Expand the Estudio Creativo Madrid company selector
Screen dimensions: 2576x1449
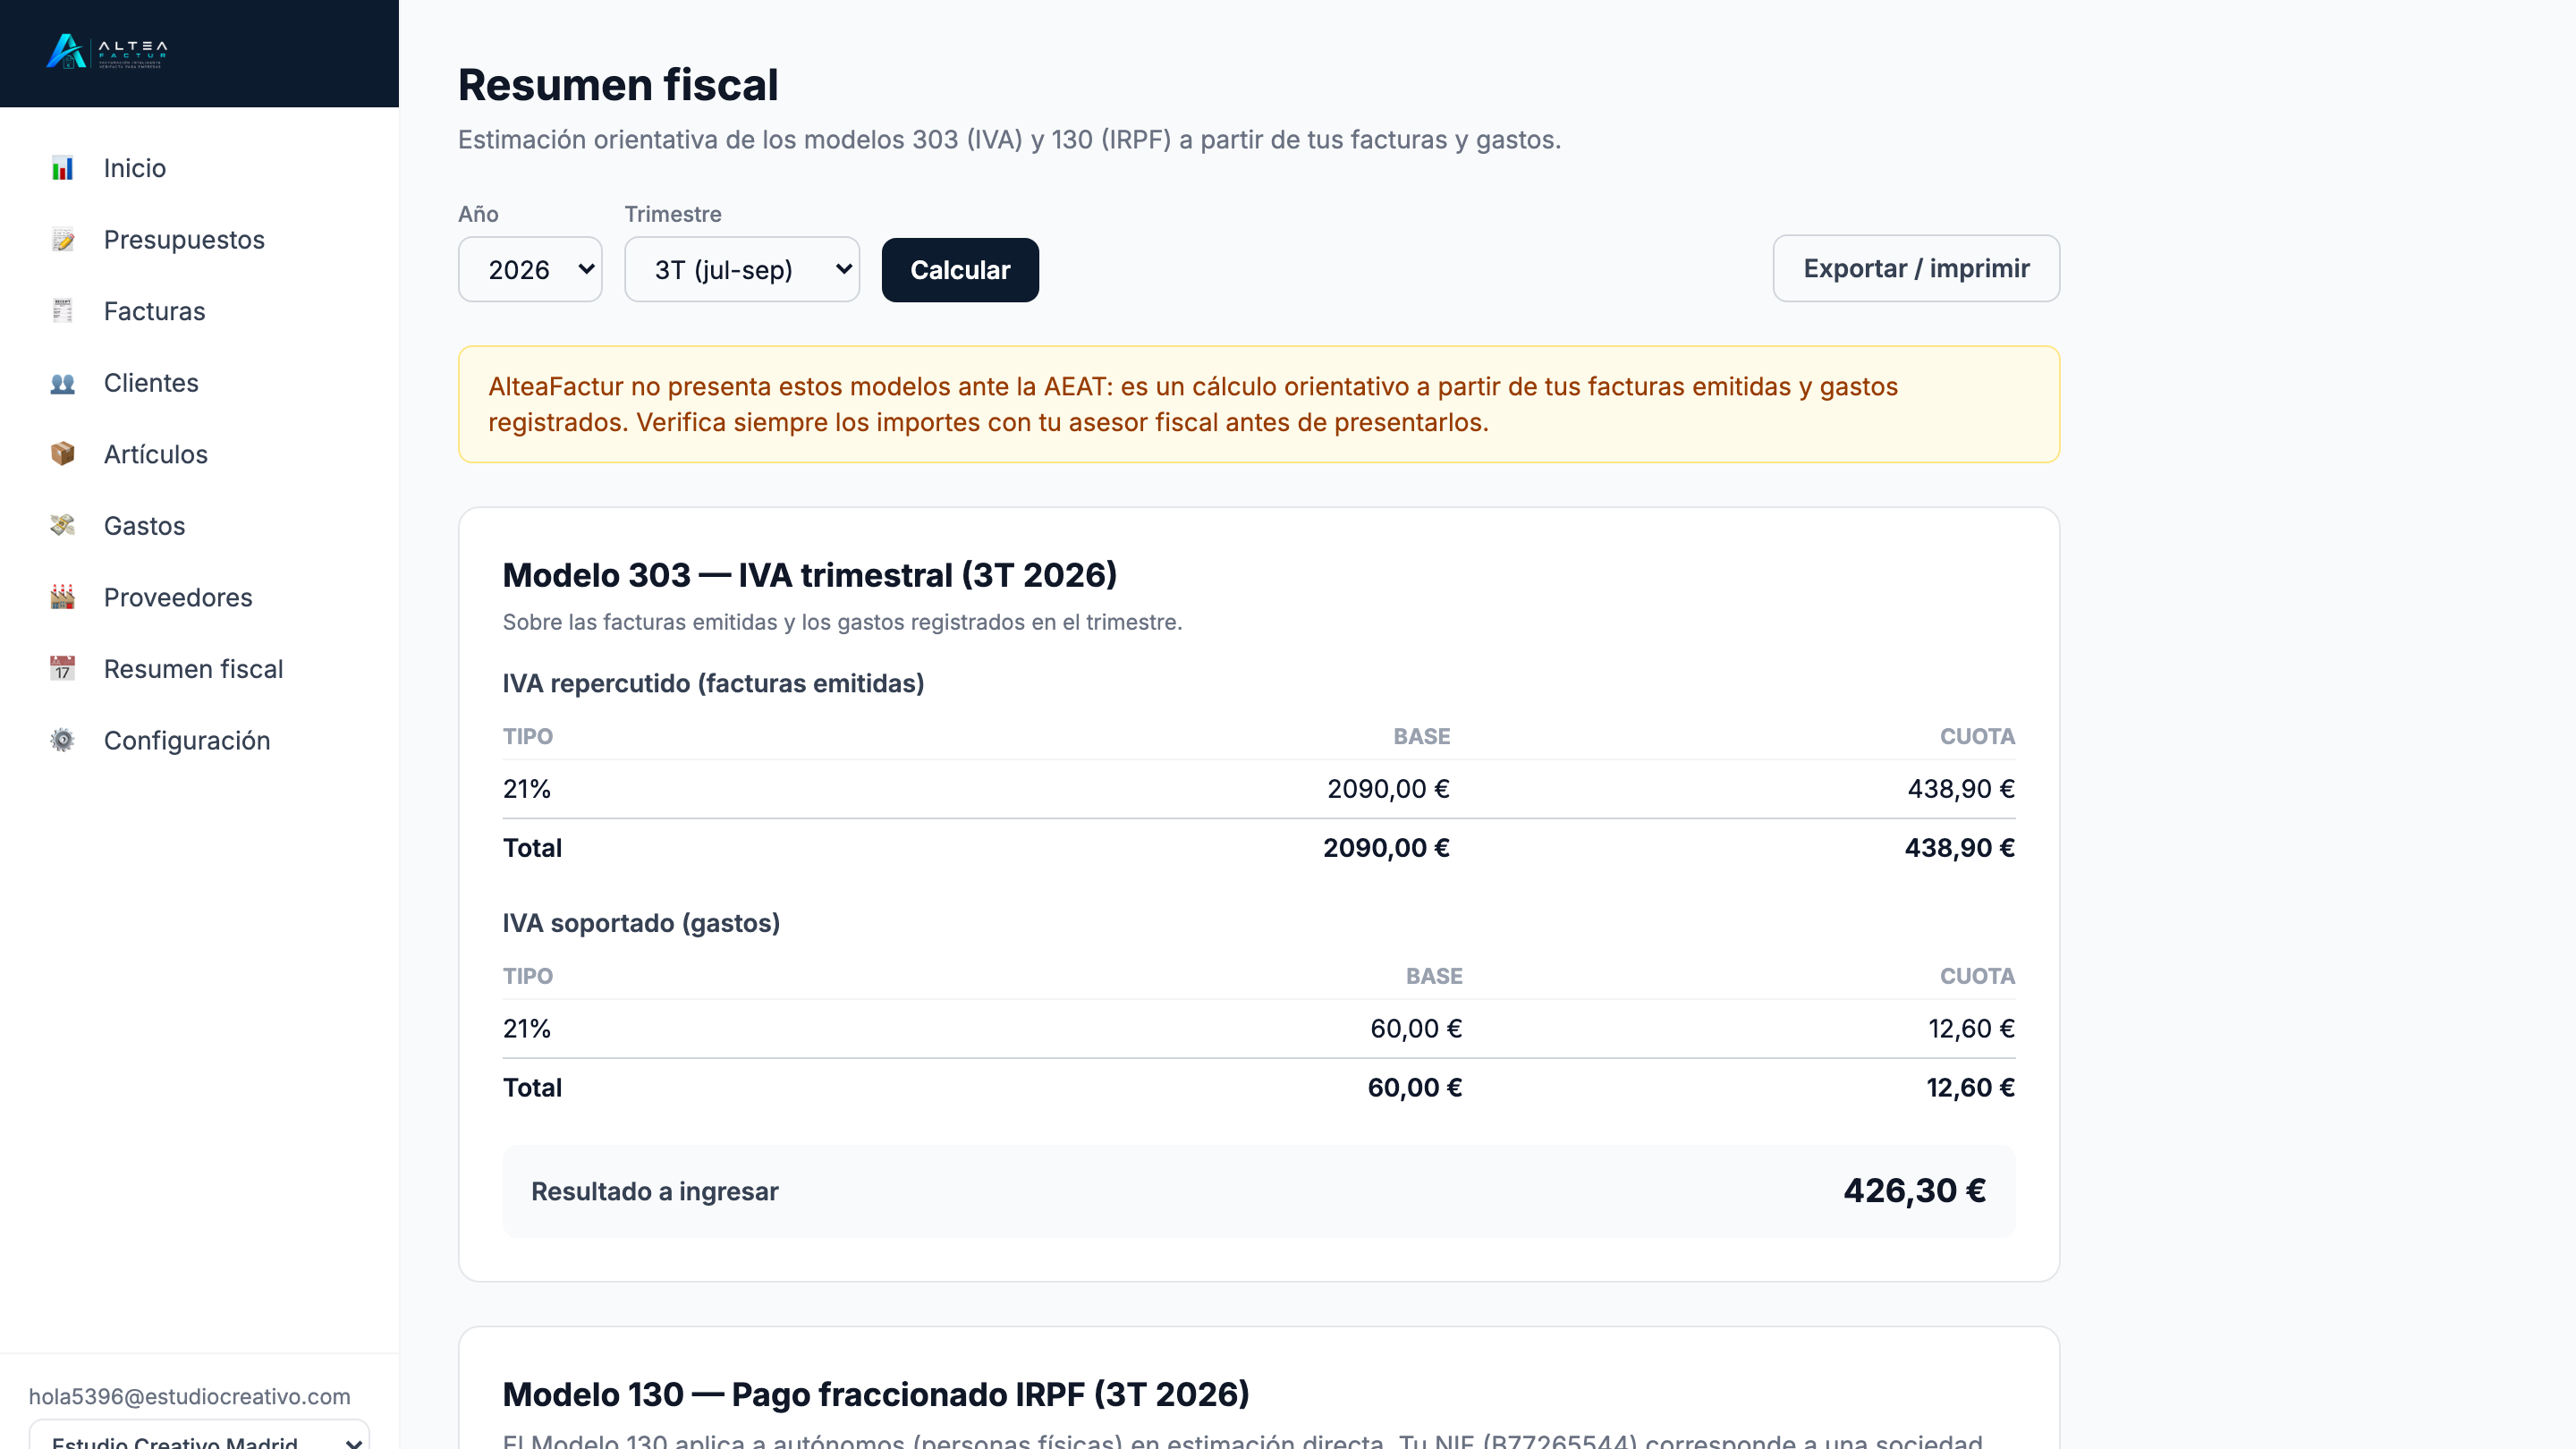coord(199,1436)
